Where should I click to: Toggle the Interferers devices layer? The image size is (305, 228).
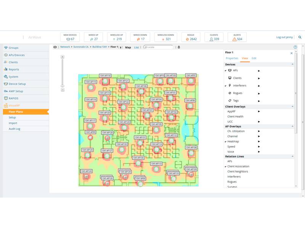click(237, 86)
